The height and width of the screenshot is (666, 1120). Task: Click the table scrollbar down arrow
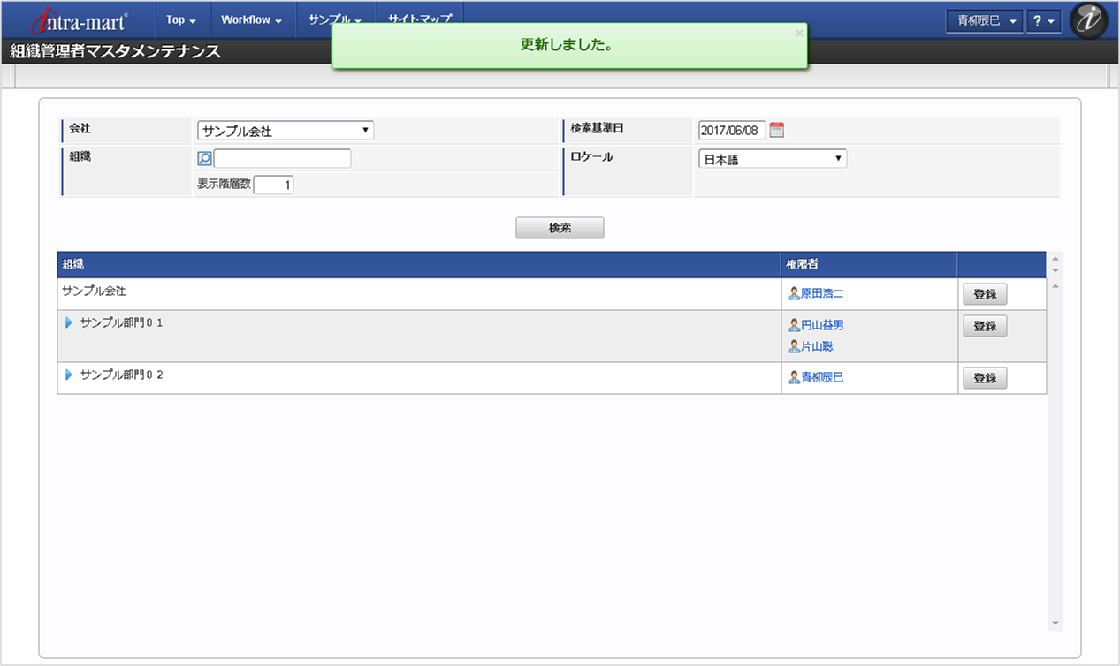(x=1055, y=623)
